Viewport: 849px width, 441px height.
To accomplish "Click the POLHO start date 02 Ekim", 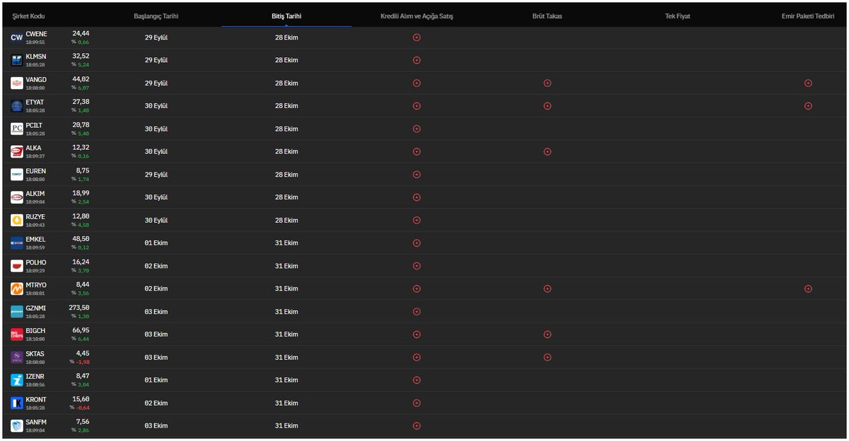I will pyautogui.click(x=155, y=266).
